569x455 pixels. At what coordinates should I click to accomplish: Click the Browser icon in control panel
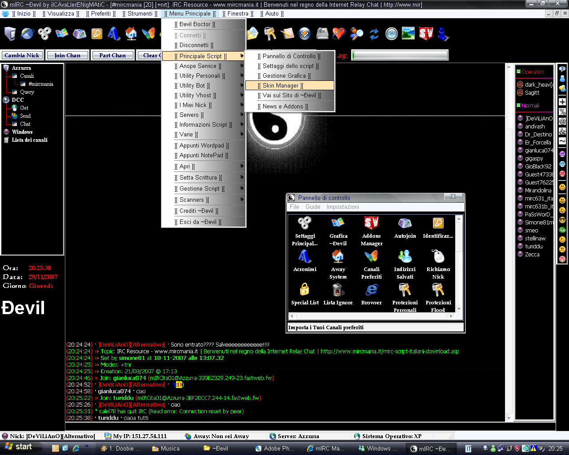pyautogui.click(x=371, y=290)
